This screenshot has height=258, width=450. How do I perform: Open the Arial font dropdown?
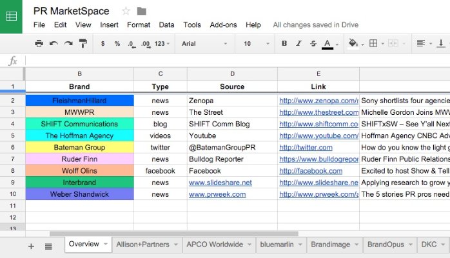pos(204,44)
